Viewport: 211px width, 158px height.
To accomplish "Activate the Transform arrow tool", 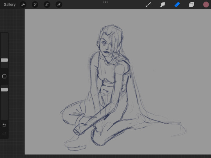I will 59,5.
